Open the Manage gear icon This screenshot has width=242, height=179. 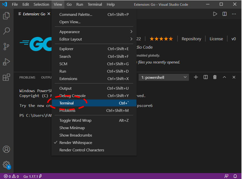pyautogui.click(x=6, y=165)
